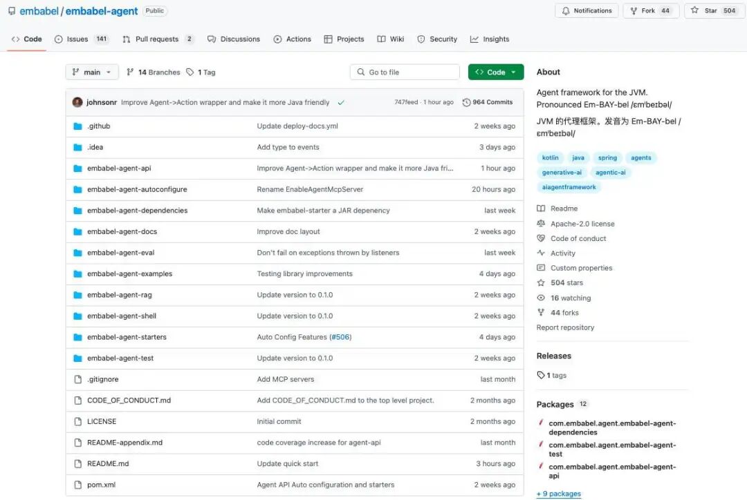Image resolution: width=747 pixels, height=500 pixels.
Task: Open the embabel-agent-test folder
Action: 120,358
